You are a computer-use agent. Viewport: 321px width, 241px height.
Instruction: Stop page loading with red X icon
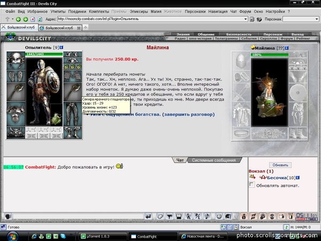33,19
